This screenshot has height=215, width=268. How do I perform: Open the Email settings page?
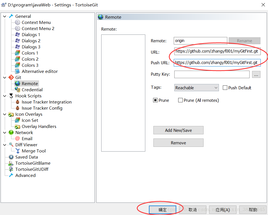coord(27,139)
